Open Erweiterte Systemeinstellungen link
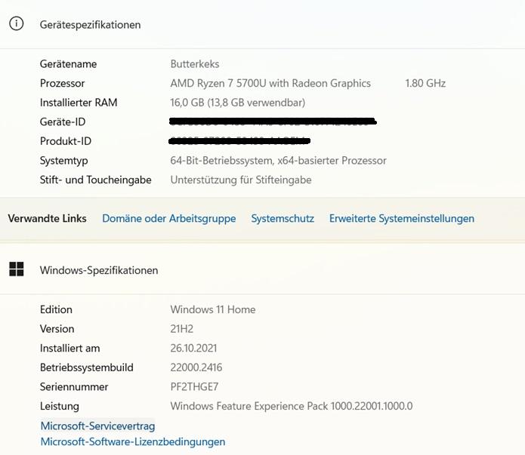525x455 pixels. [401, 219]
